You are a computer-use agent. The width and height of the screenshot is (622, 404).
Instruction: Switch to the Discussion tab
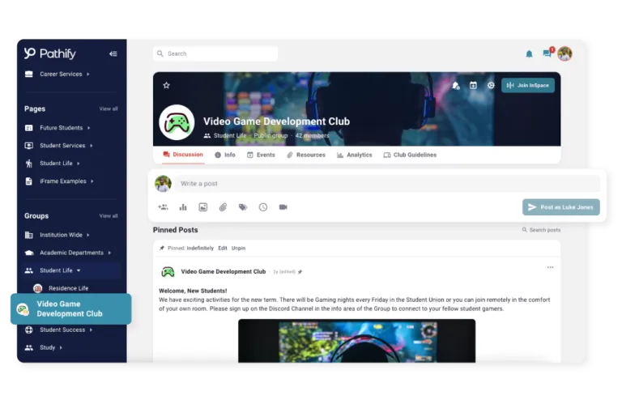coord(183,154)
